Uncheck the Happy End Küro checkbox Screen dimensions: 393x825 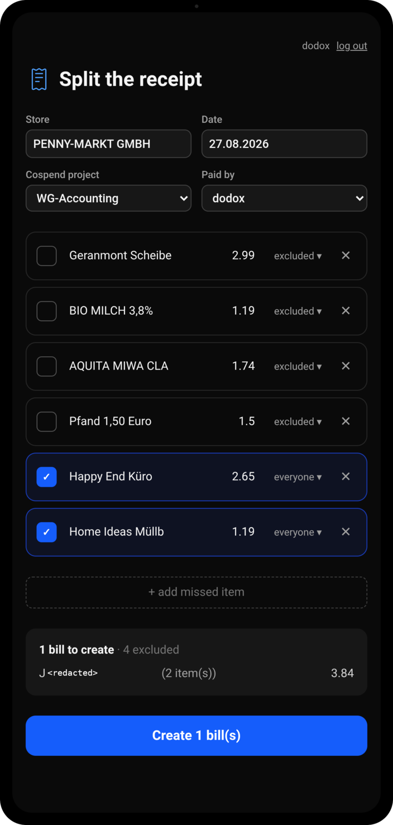46,477
